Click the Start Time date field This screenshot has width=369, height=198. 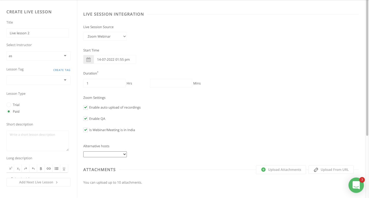pos(115,59)
